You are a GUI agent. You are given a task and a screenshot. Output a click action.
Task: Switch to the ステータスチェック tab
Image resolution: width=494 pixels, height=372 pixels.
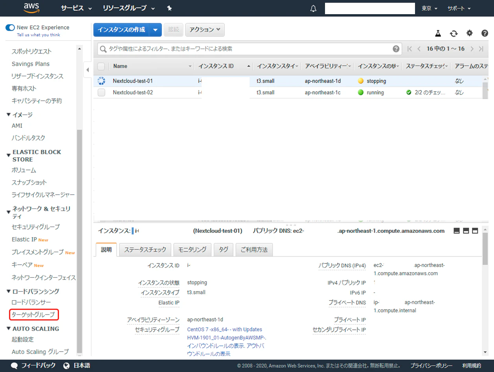[x=145, y=250]
